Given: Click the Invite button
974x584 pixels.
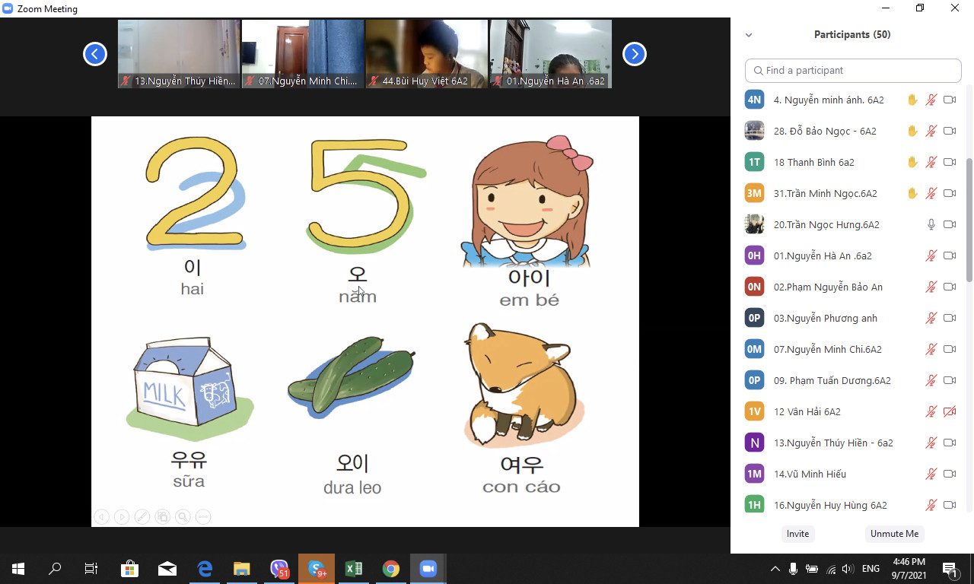Looking at the screenshot, I should (797, 534).
